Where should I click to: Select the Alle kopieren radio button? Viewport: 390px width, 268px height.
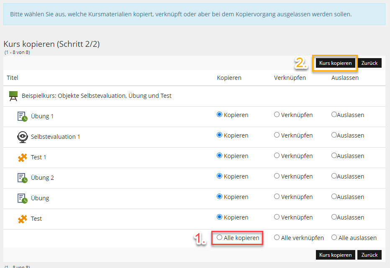pos(220,237)
